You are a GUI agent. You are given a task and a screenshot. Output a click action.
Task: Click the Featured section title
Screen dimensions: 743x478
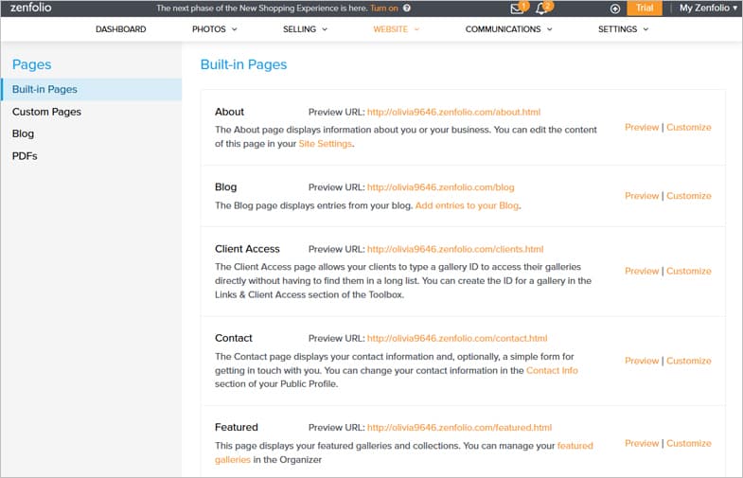[x=237, y=427]
